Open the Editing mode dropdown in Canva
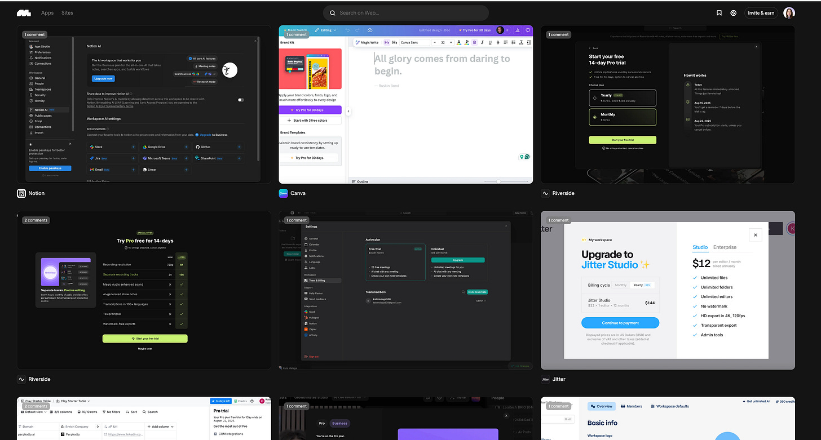Screen dimensions: 821x440 point(325,30)
